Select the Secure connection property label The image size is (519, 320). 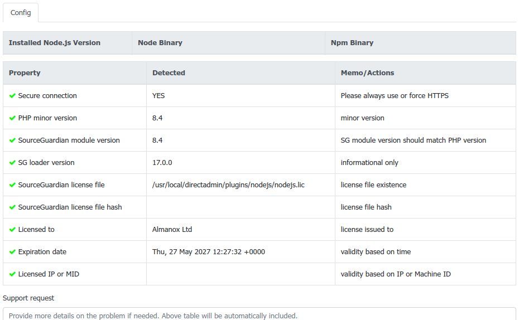pos(47,96)
